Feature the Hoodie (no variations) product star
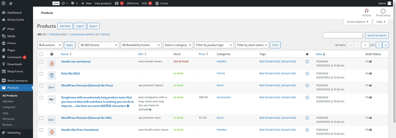The height and width of the screenshot is (138, 396). pos(307,62)
